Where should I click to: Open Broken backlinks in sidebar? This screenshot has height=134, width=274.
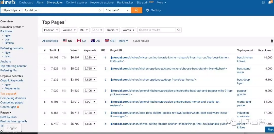9,43
